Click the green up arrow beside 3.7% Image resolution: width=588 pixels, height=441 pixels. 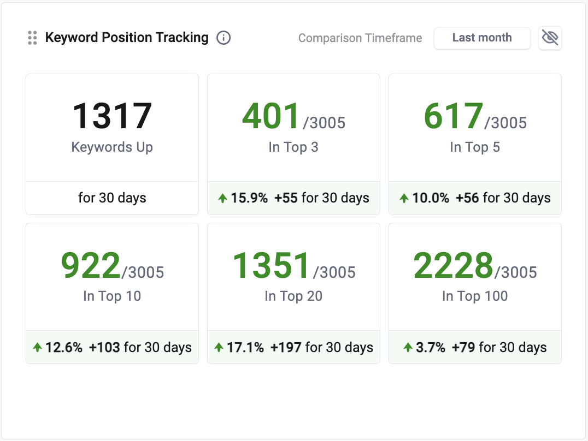click(408, 347)
